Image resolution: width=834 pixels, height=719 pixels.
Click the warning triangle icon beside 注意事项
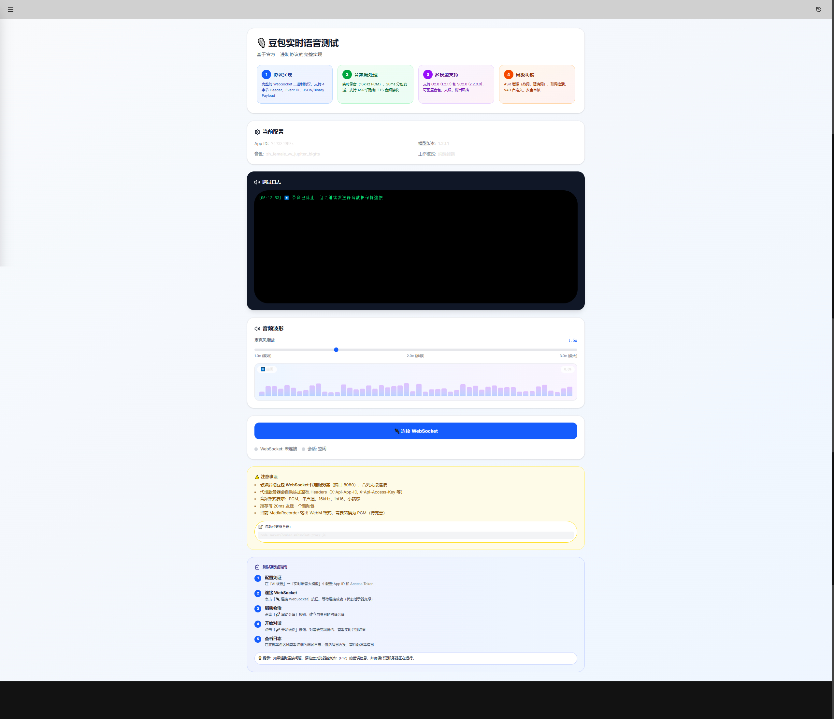(x=257, y=477)
